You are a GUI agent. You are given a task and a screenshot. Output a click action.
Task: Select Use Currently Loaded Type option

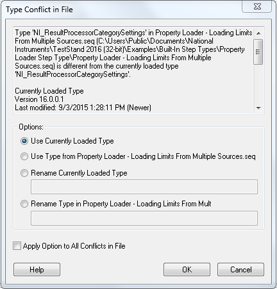(x=24, y=141)
